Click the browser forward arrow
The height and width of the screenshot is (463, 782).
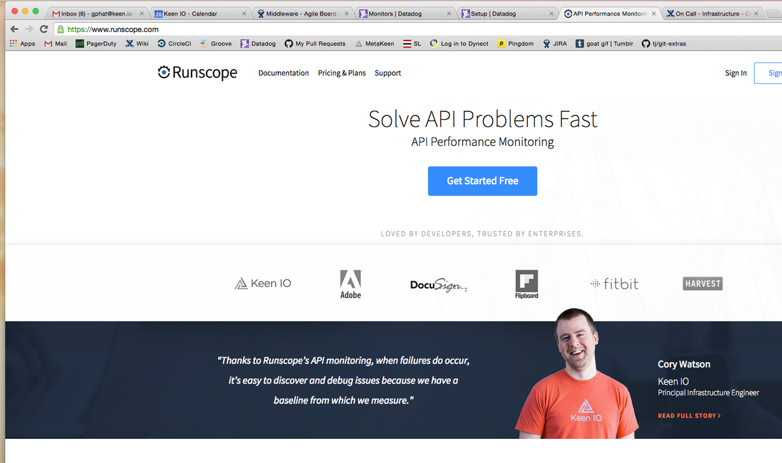tap(29, 29)
